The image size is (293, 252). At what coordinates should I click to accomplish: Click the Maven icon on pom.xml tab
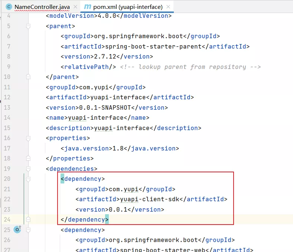tap(87, 7)
